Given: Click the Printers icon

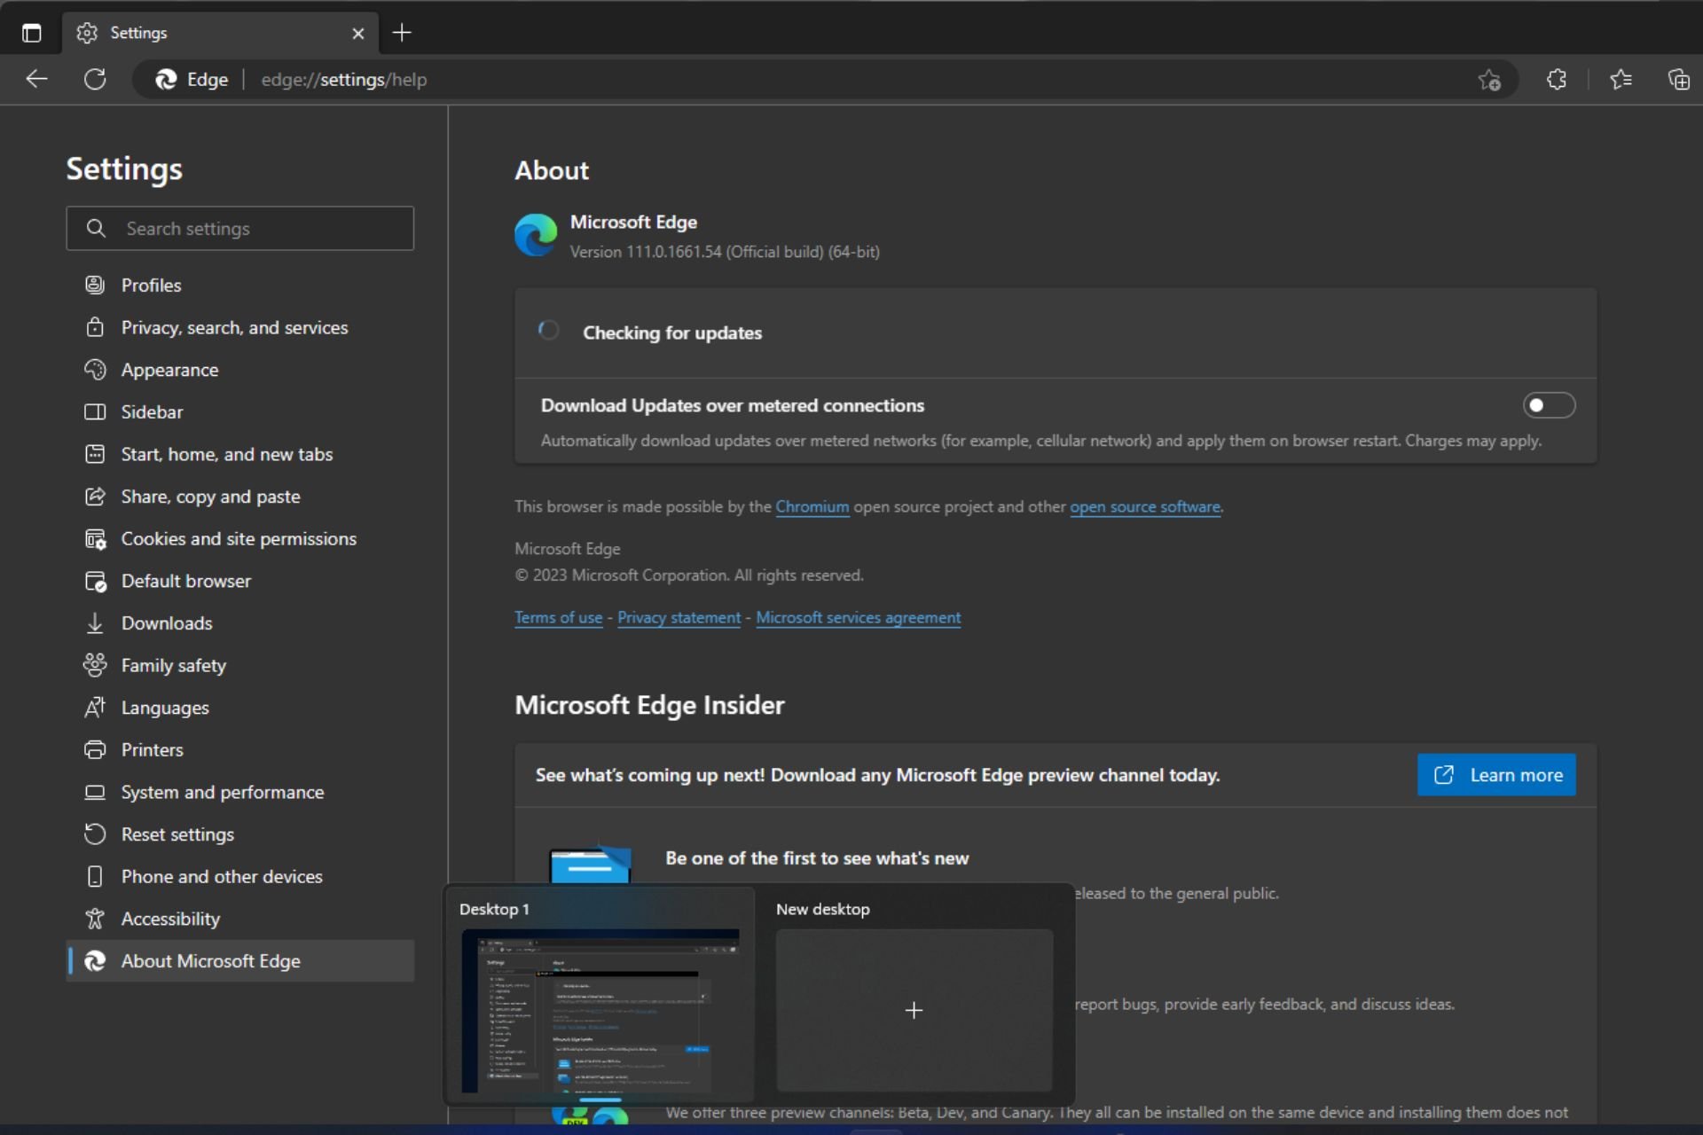Looking at the screenshot, I should [95, 750].
